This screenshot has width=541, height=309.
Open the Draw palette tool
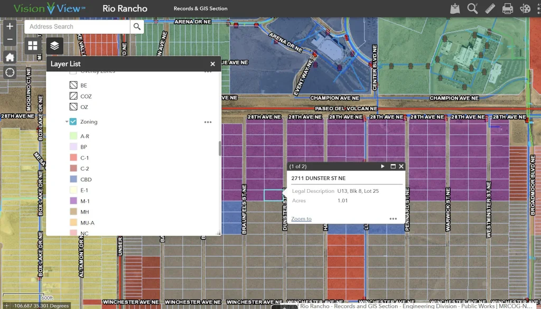525,8
